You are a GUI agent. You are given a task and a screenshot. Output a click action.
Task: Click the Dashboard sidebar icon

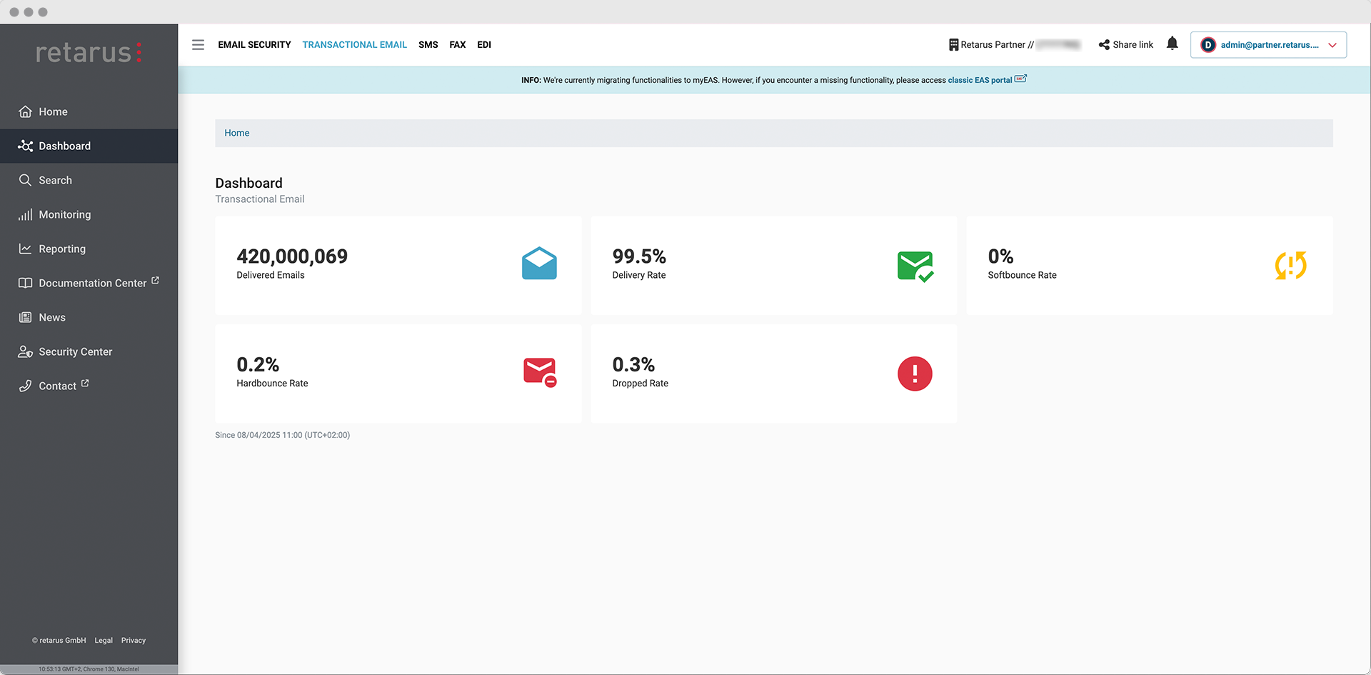25,146
